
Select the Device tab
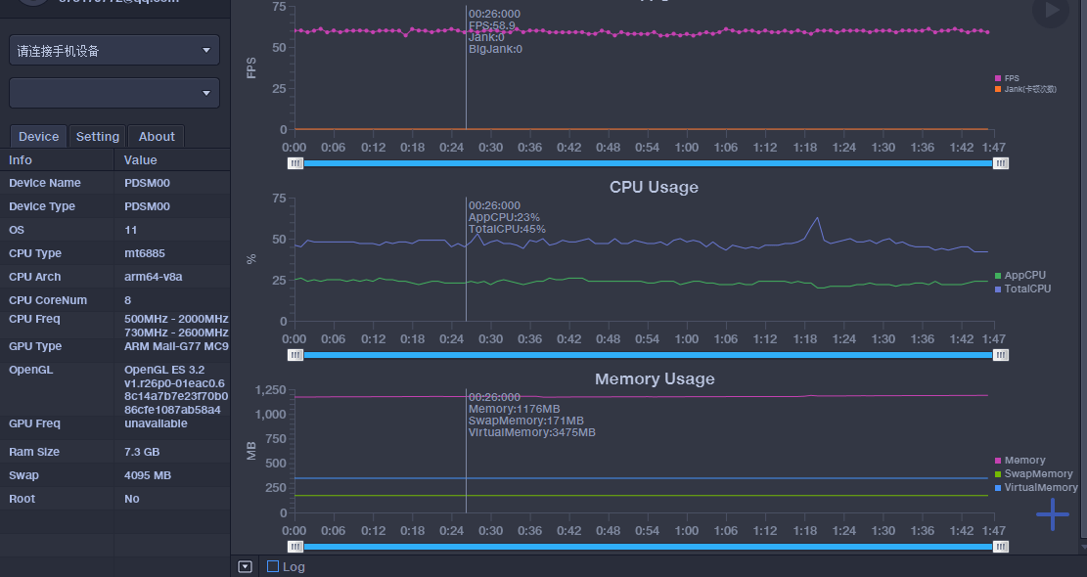[x=39, y=137]
